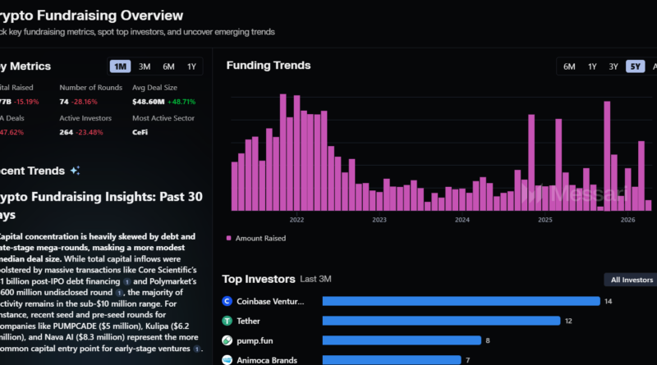Open the citation badge after undisclosed round
This screenshot has height=365, width=657.
pyautogui.click(x=119, y=293)
